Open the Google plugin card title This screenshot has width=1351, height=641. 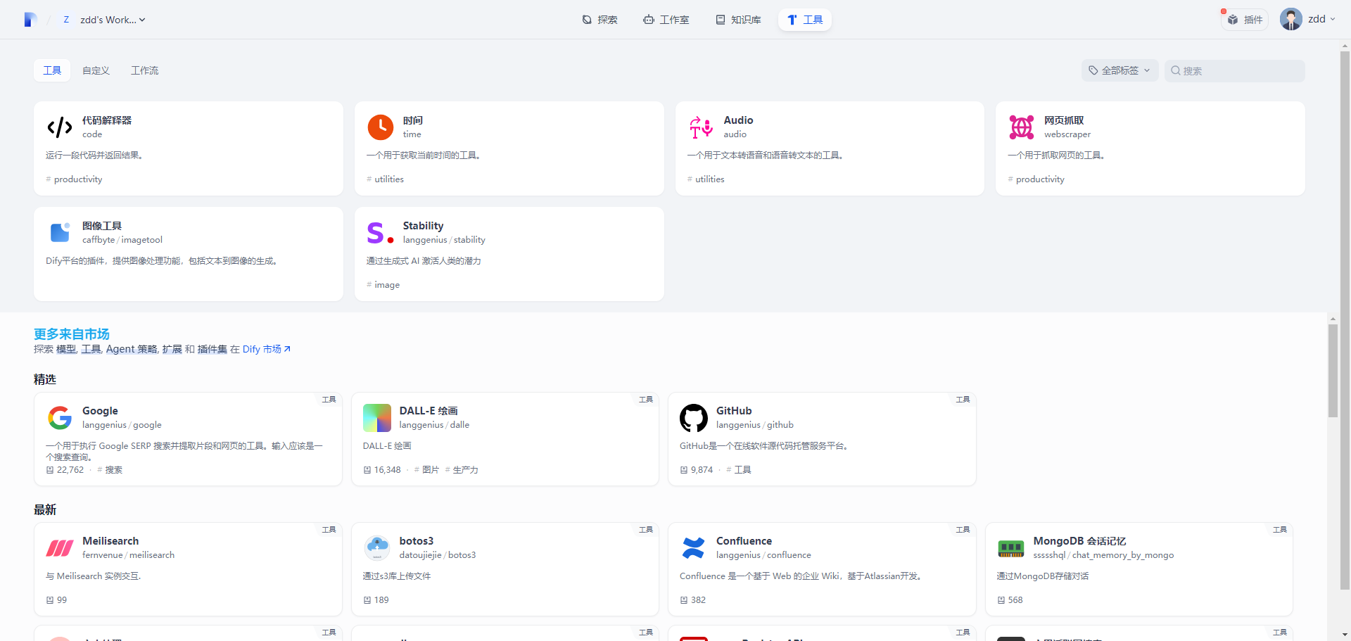coord(100,411)
